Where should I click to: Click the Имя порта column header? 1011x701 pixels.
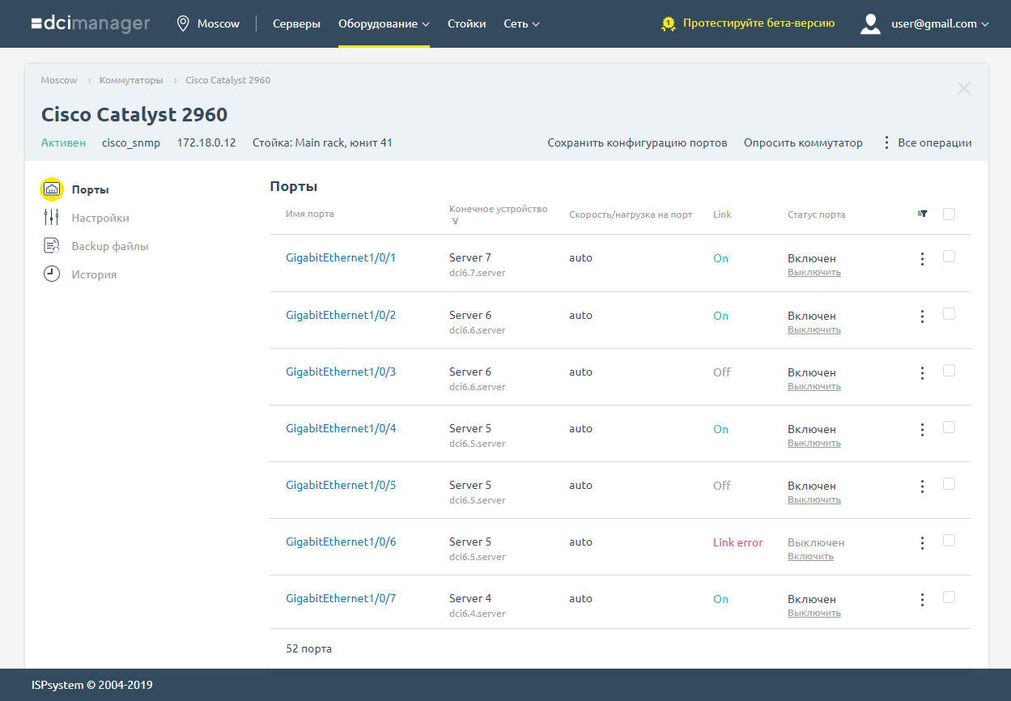pyautogui.click(x=310, y=214)
